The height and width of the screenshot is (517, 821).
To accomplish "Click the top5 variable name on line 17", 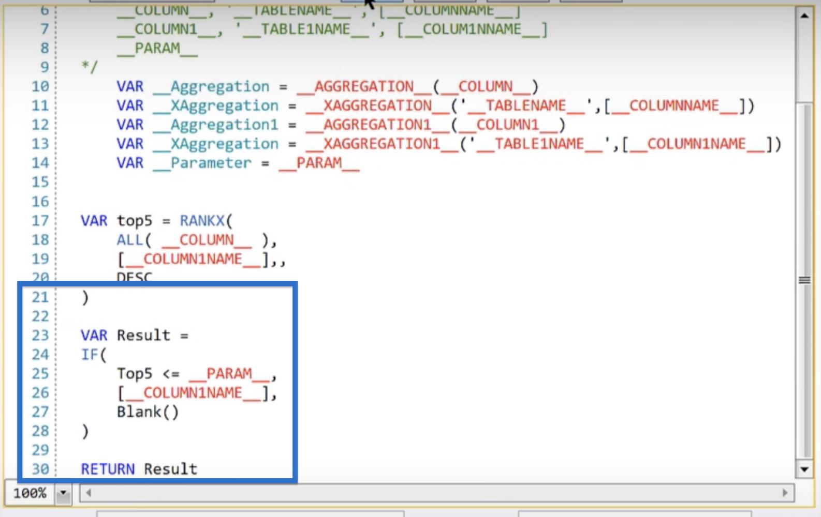I will coord(135,221).
